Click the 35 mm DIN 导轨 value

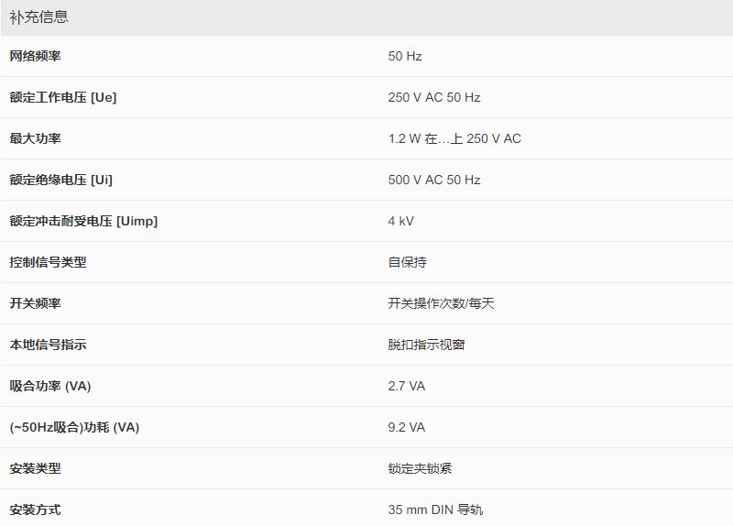(435, 510)
